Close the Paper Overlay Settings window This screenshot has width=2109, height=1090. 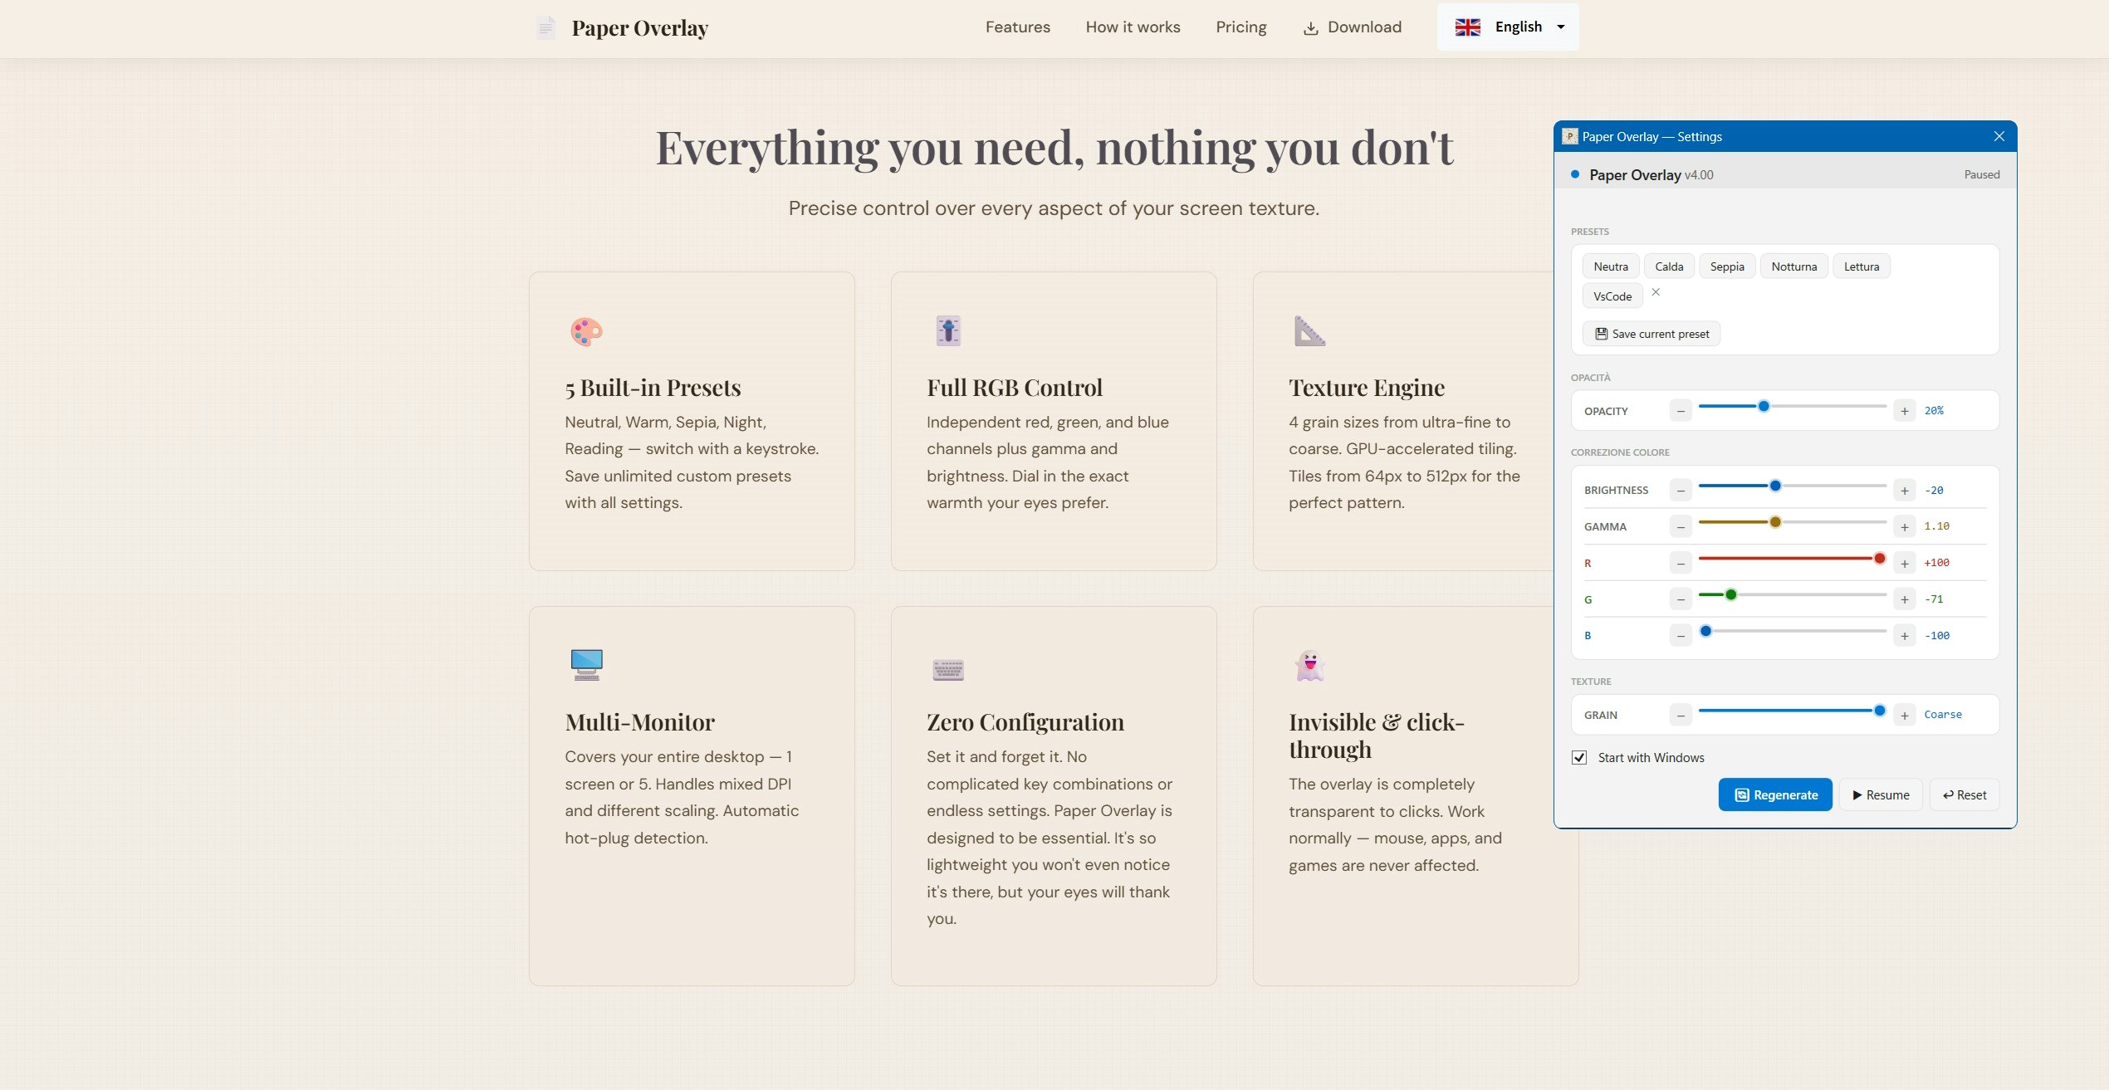point(1999,136)
